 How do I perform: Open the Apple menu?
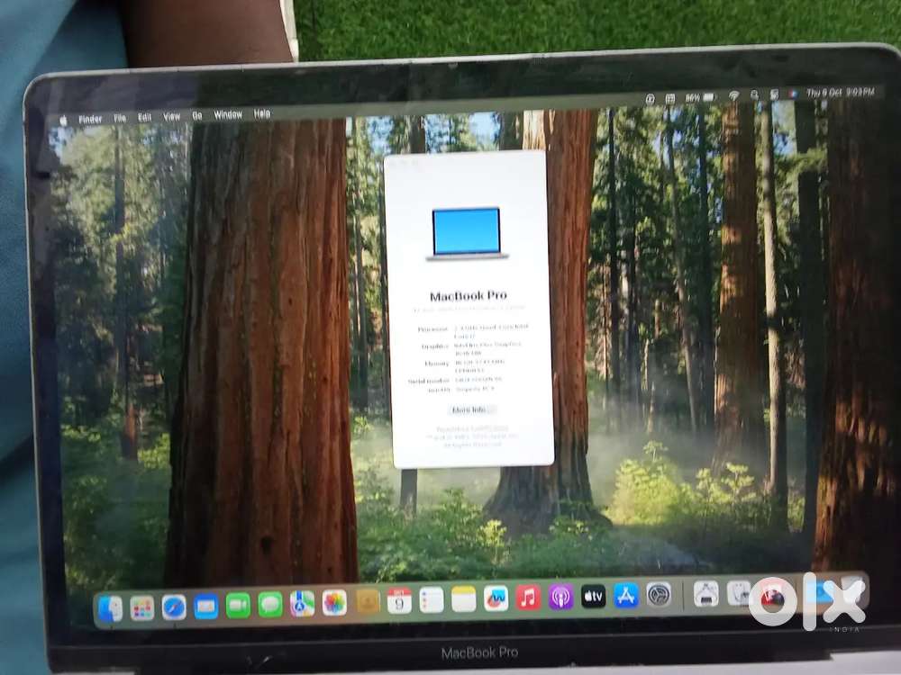tap(64, 120)
